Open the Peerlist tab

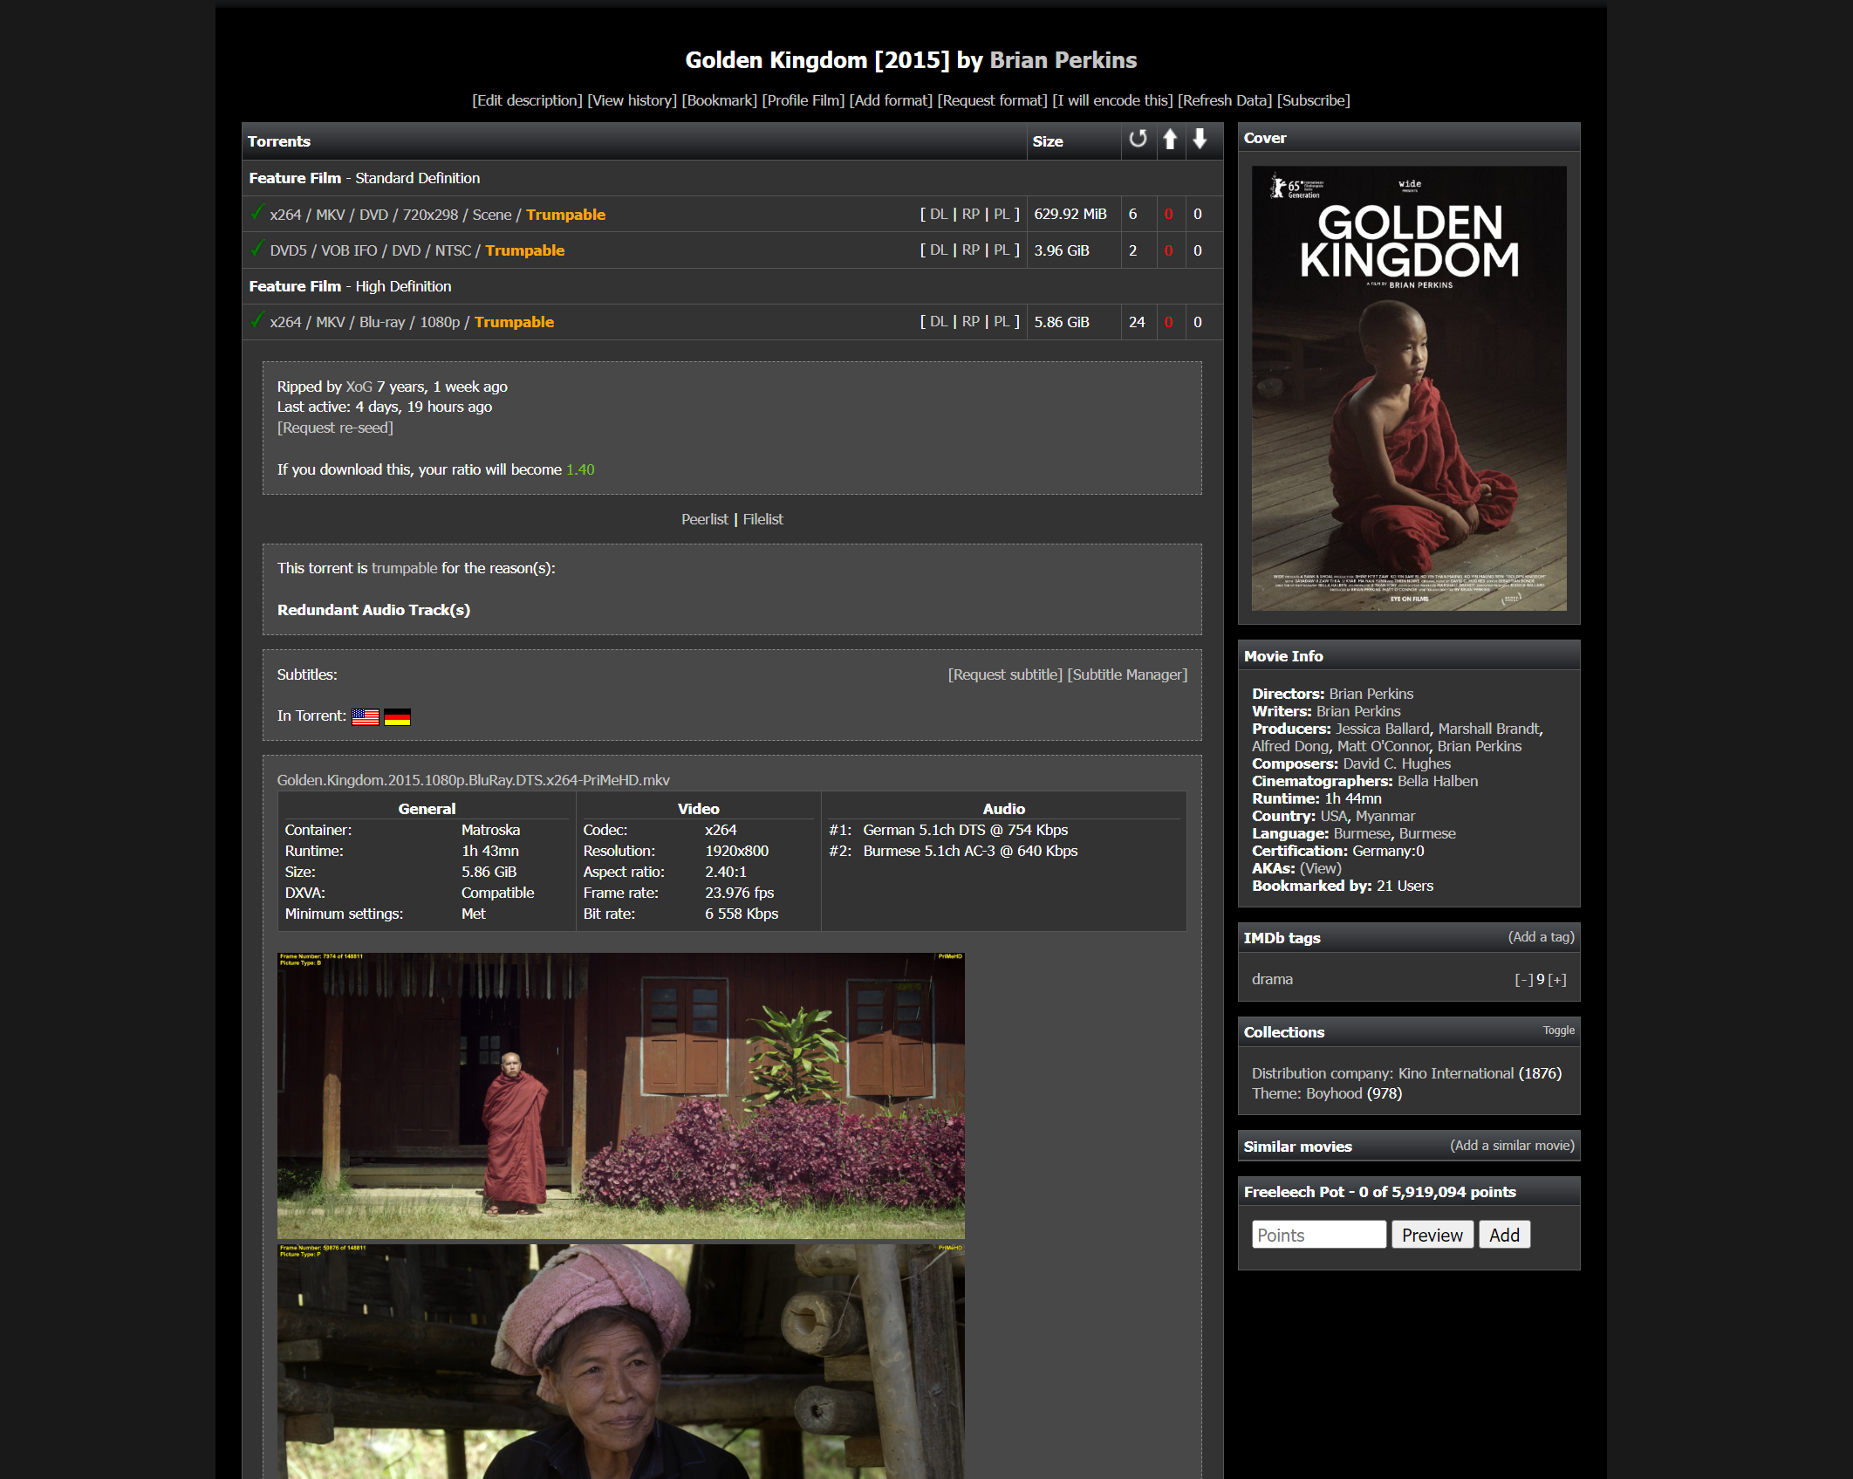pyautogui.click(x=704, y=519)
